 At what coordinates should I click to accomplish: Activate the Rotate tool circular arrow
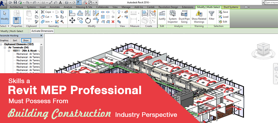coord(88,20)
